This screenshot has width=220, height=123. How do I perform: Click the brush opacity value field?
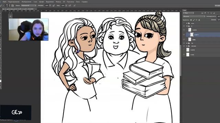click(47, 5)
